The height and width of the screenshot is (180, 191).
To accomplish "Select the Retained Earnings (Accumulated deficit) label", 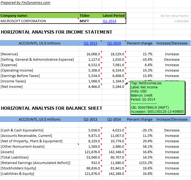I will pyautogui.click(x=35, y=163).
